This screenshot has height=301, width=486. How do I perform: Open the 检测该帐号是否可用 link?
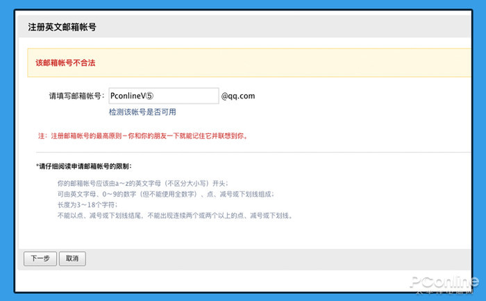click(142, 112)
